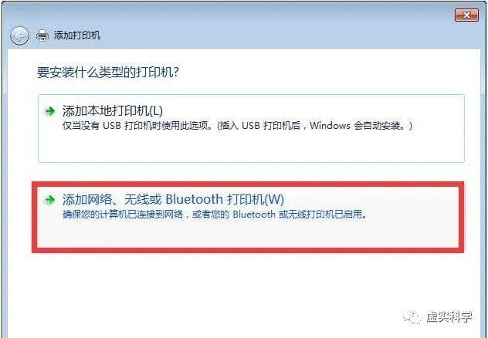The width and height of the screenshot is (488, 338).
Task: Click the word Bluetooth in the network option title
Action: pyautogui.click(x=195, y=199)
